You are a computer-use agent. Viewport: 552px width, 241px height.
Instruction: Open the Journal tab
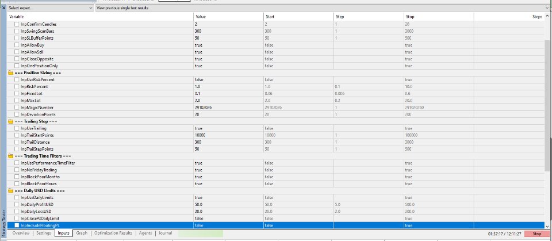click(165, 234)
